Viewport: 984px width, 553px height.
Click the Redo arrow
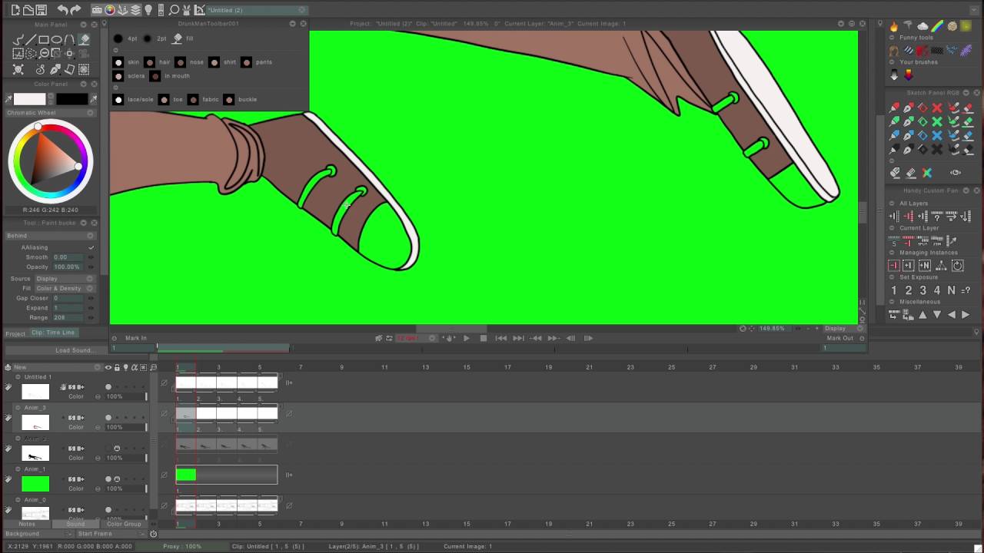pyautogui.click(x=76, y=10)
